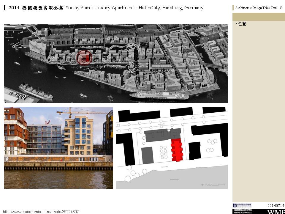This screenshot has height=214, width=285.
Task: Open the panoramio.com photo link
Action: coord(41,212)
